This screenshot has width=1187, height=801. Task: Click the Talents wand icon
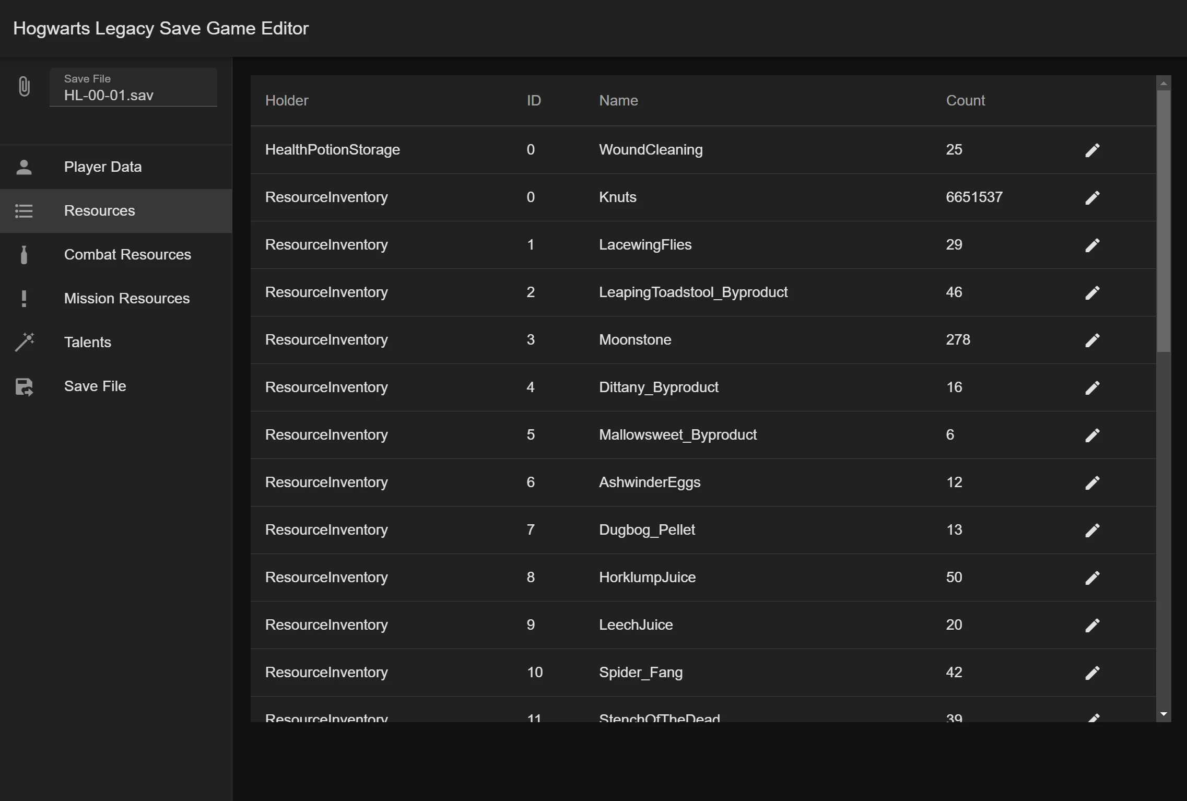click(x=24, y=342)
